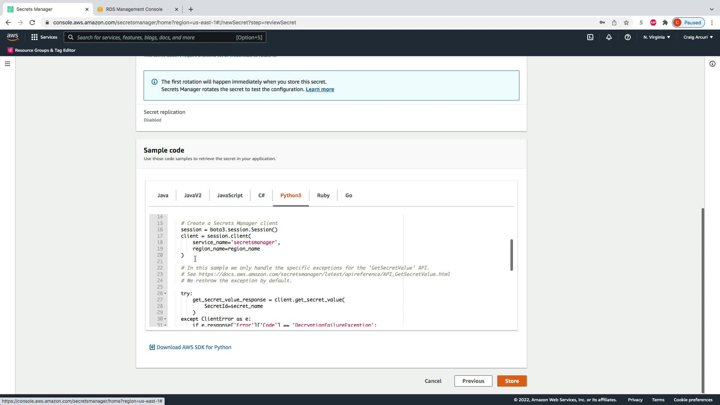
Task: Open the support help icon
Action: coord(627,37)
